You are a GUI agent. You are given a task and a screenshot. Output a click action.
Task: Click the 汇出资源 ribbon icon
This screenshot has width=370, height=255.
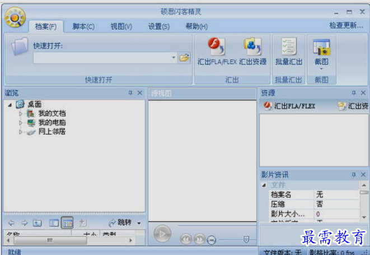(x=252, y=47)
